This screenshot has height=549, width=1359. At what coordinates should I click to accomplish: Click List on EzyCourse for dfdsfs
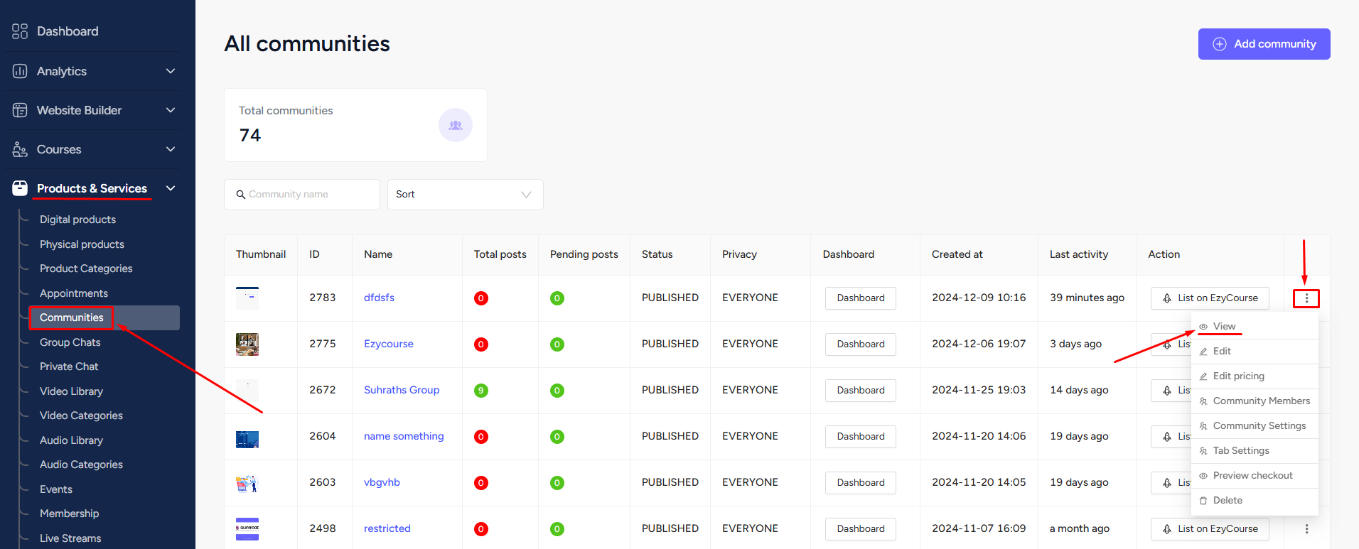click(1210, 298)
